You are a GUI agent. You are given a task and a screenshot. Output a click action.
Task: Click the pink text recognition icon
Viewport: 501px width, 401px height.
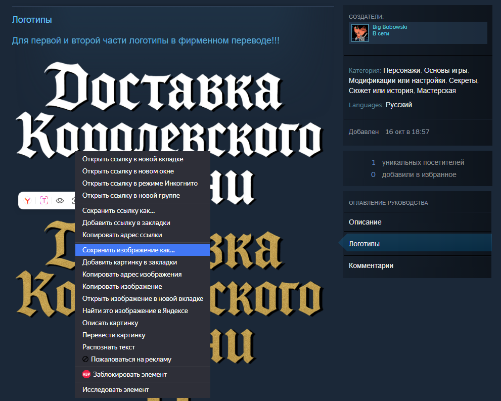(44, 201)
